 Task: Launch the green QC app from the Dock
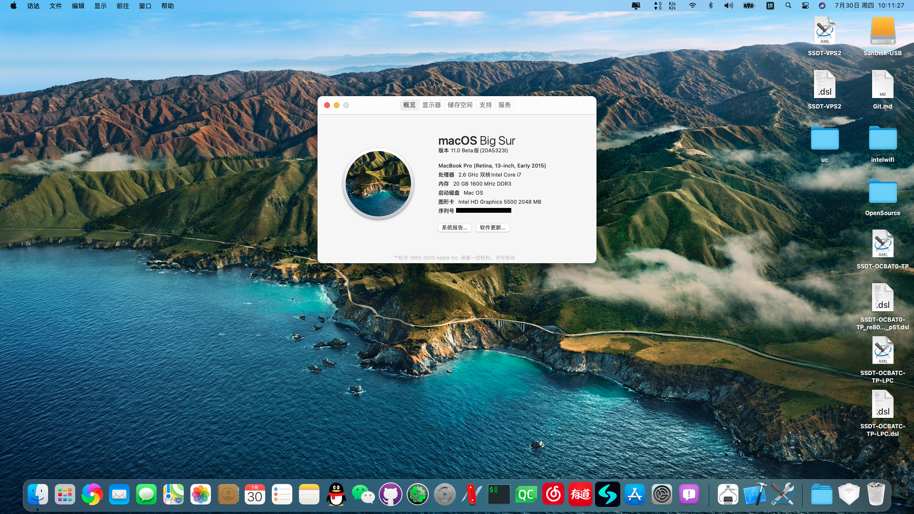tap(526, 494)
